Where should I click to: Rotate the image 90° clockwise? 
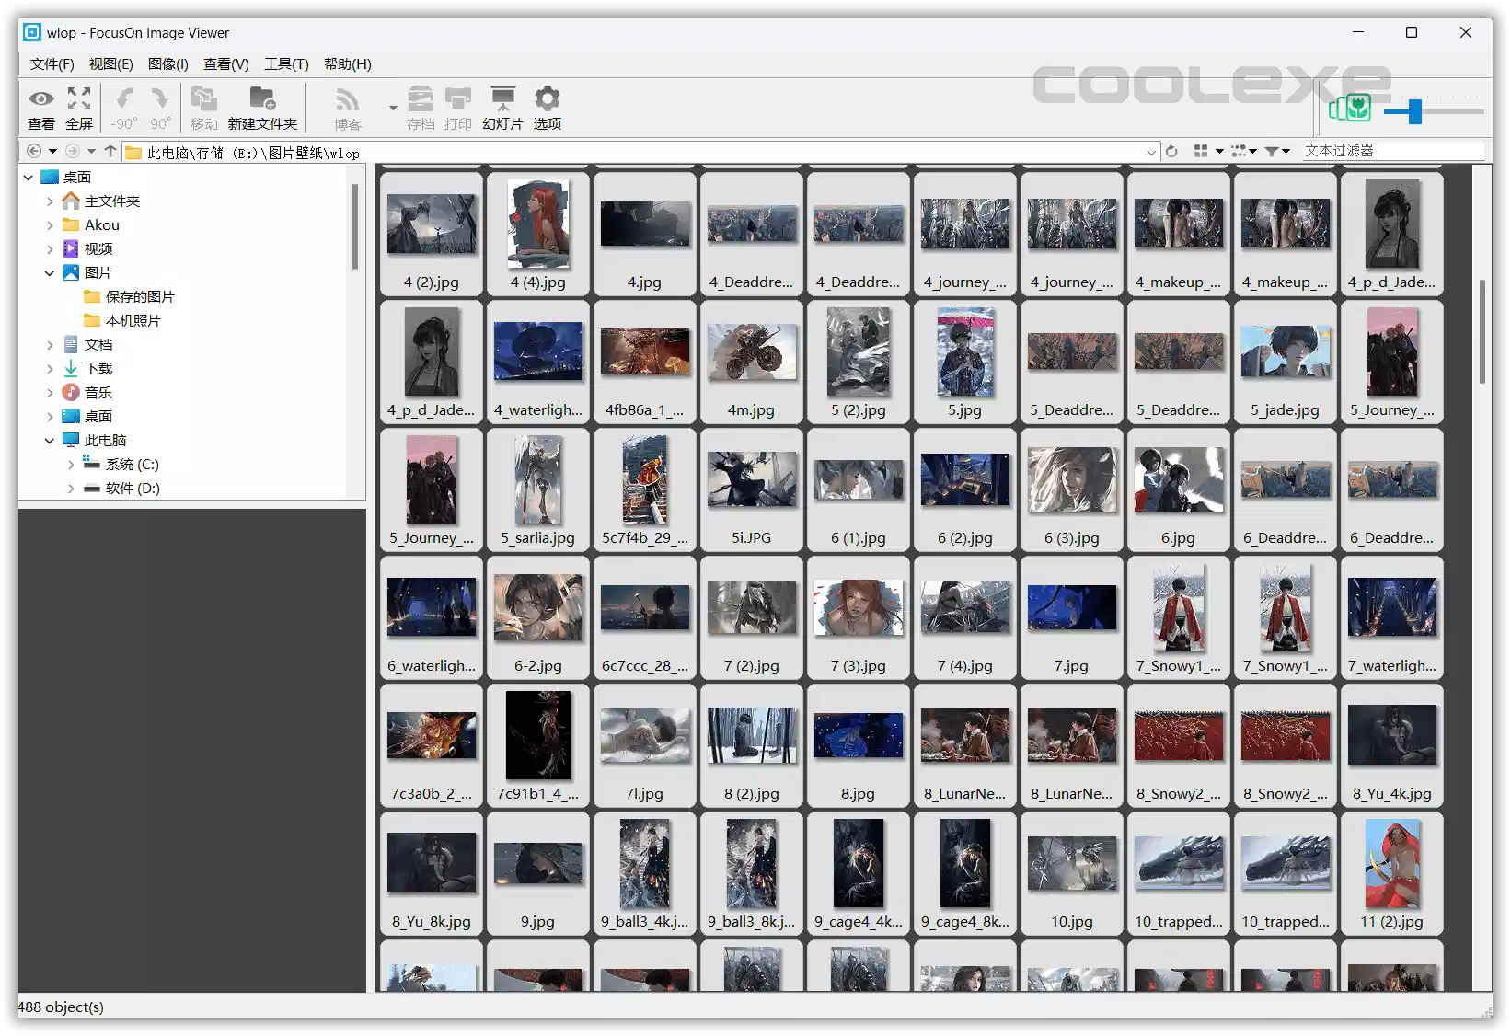[160, 106]
